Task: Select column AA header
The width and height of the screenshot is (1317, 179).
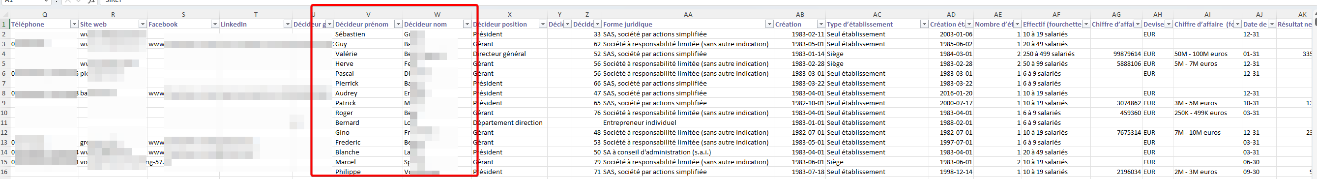Action: pos(688,15)
